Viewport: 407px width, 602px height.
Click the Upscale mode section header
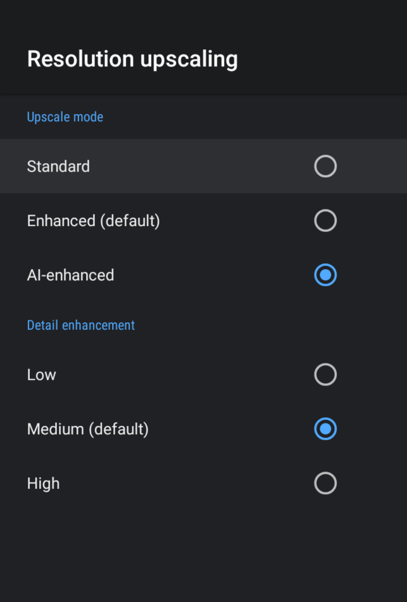pyautogui.click(x=65, y=117)
